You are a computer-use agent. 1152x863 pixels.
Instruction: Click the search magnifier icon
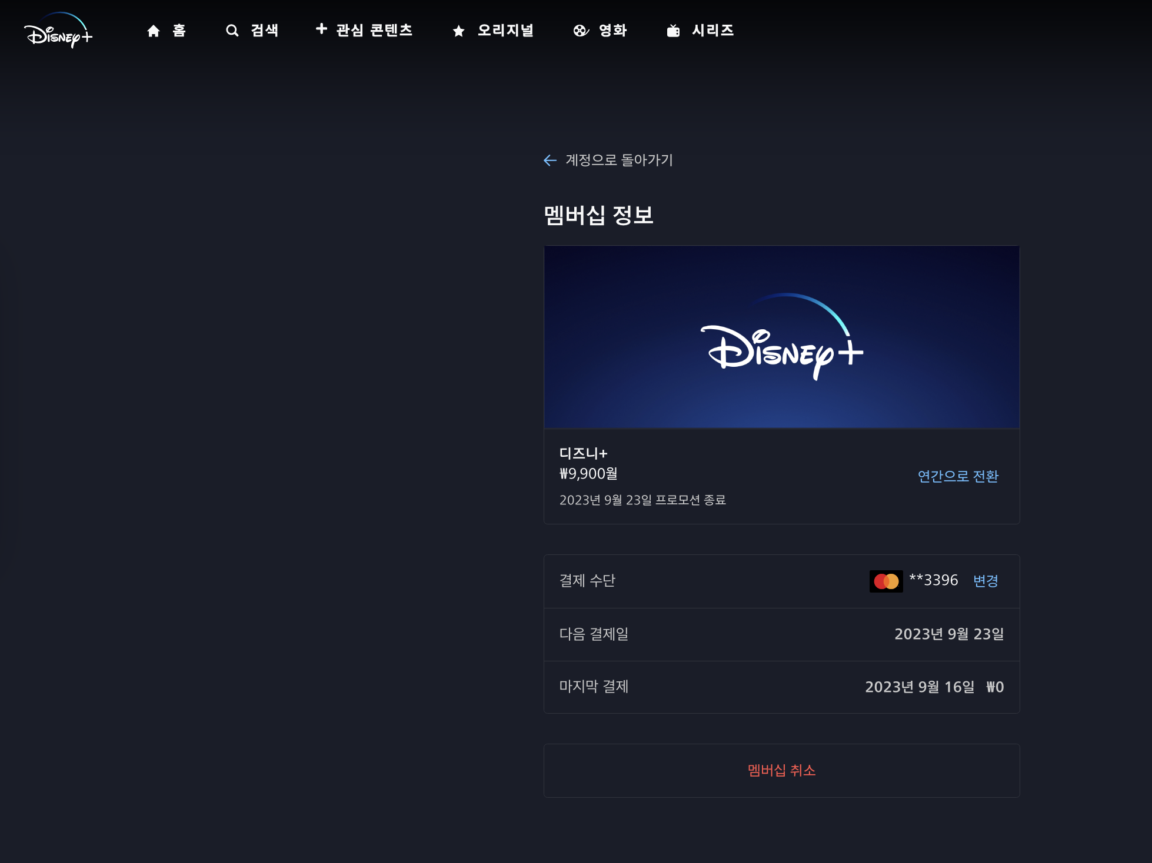click(x=232, y=31)
